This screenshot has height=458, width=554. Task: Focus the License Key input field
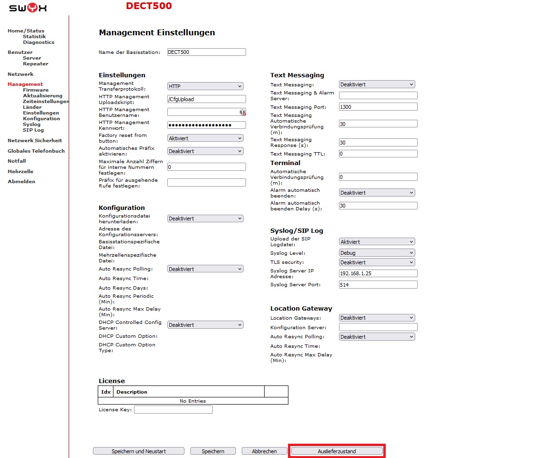click(173, 410)
